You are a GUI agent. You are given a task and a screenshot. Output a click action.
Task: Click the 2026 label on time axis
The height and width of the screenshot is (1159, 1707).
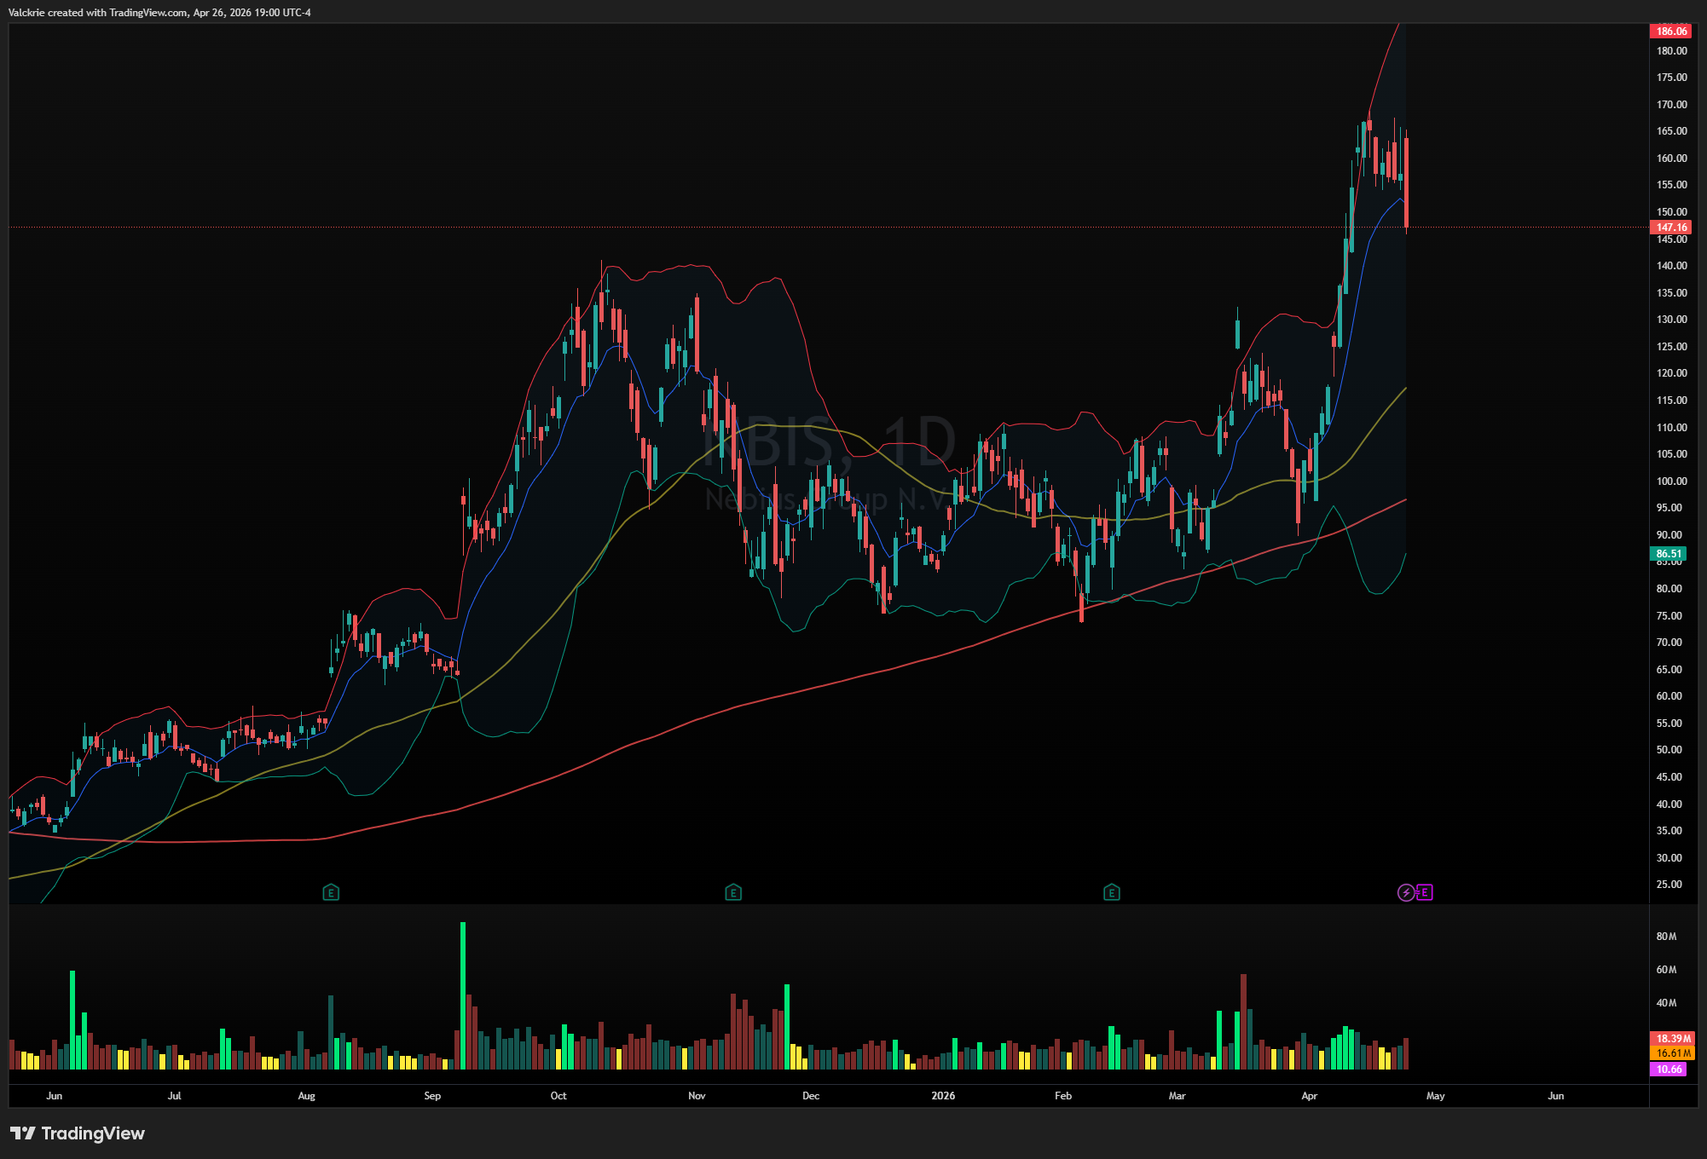(943, 1096)
